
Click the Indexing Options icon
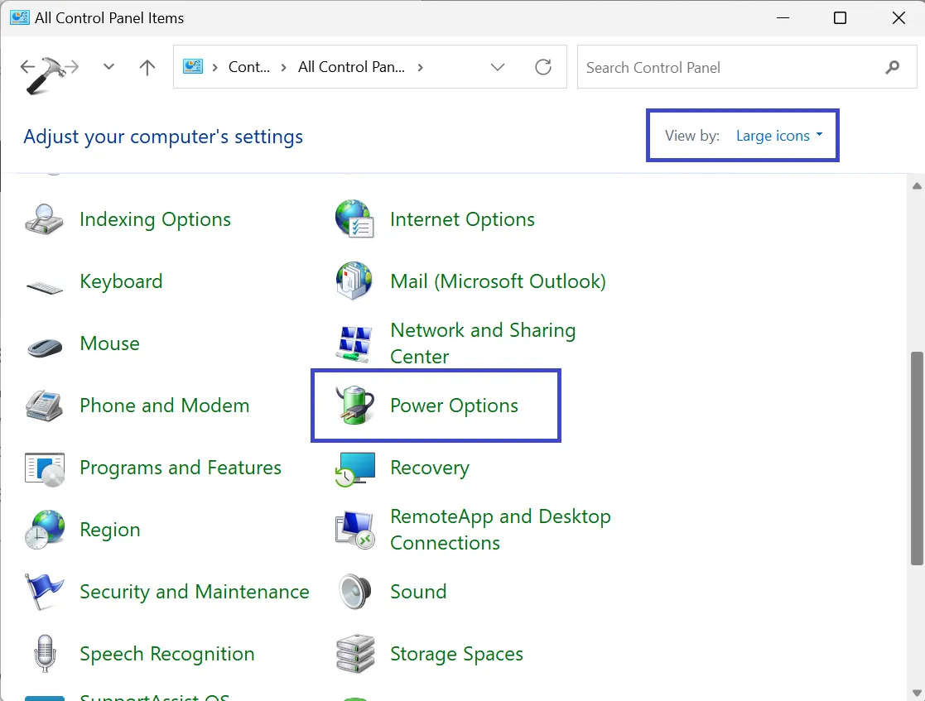click(44, 218)
